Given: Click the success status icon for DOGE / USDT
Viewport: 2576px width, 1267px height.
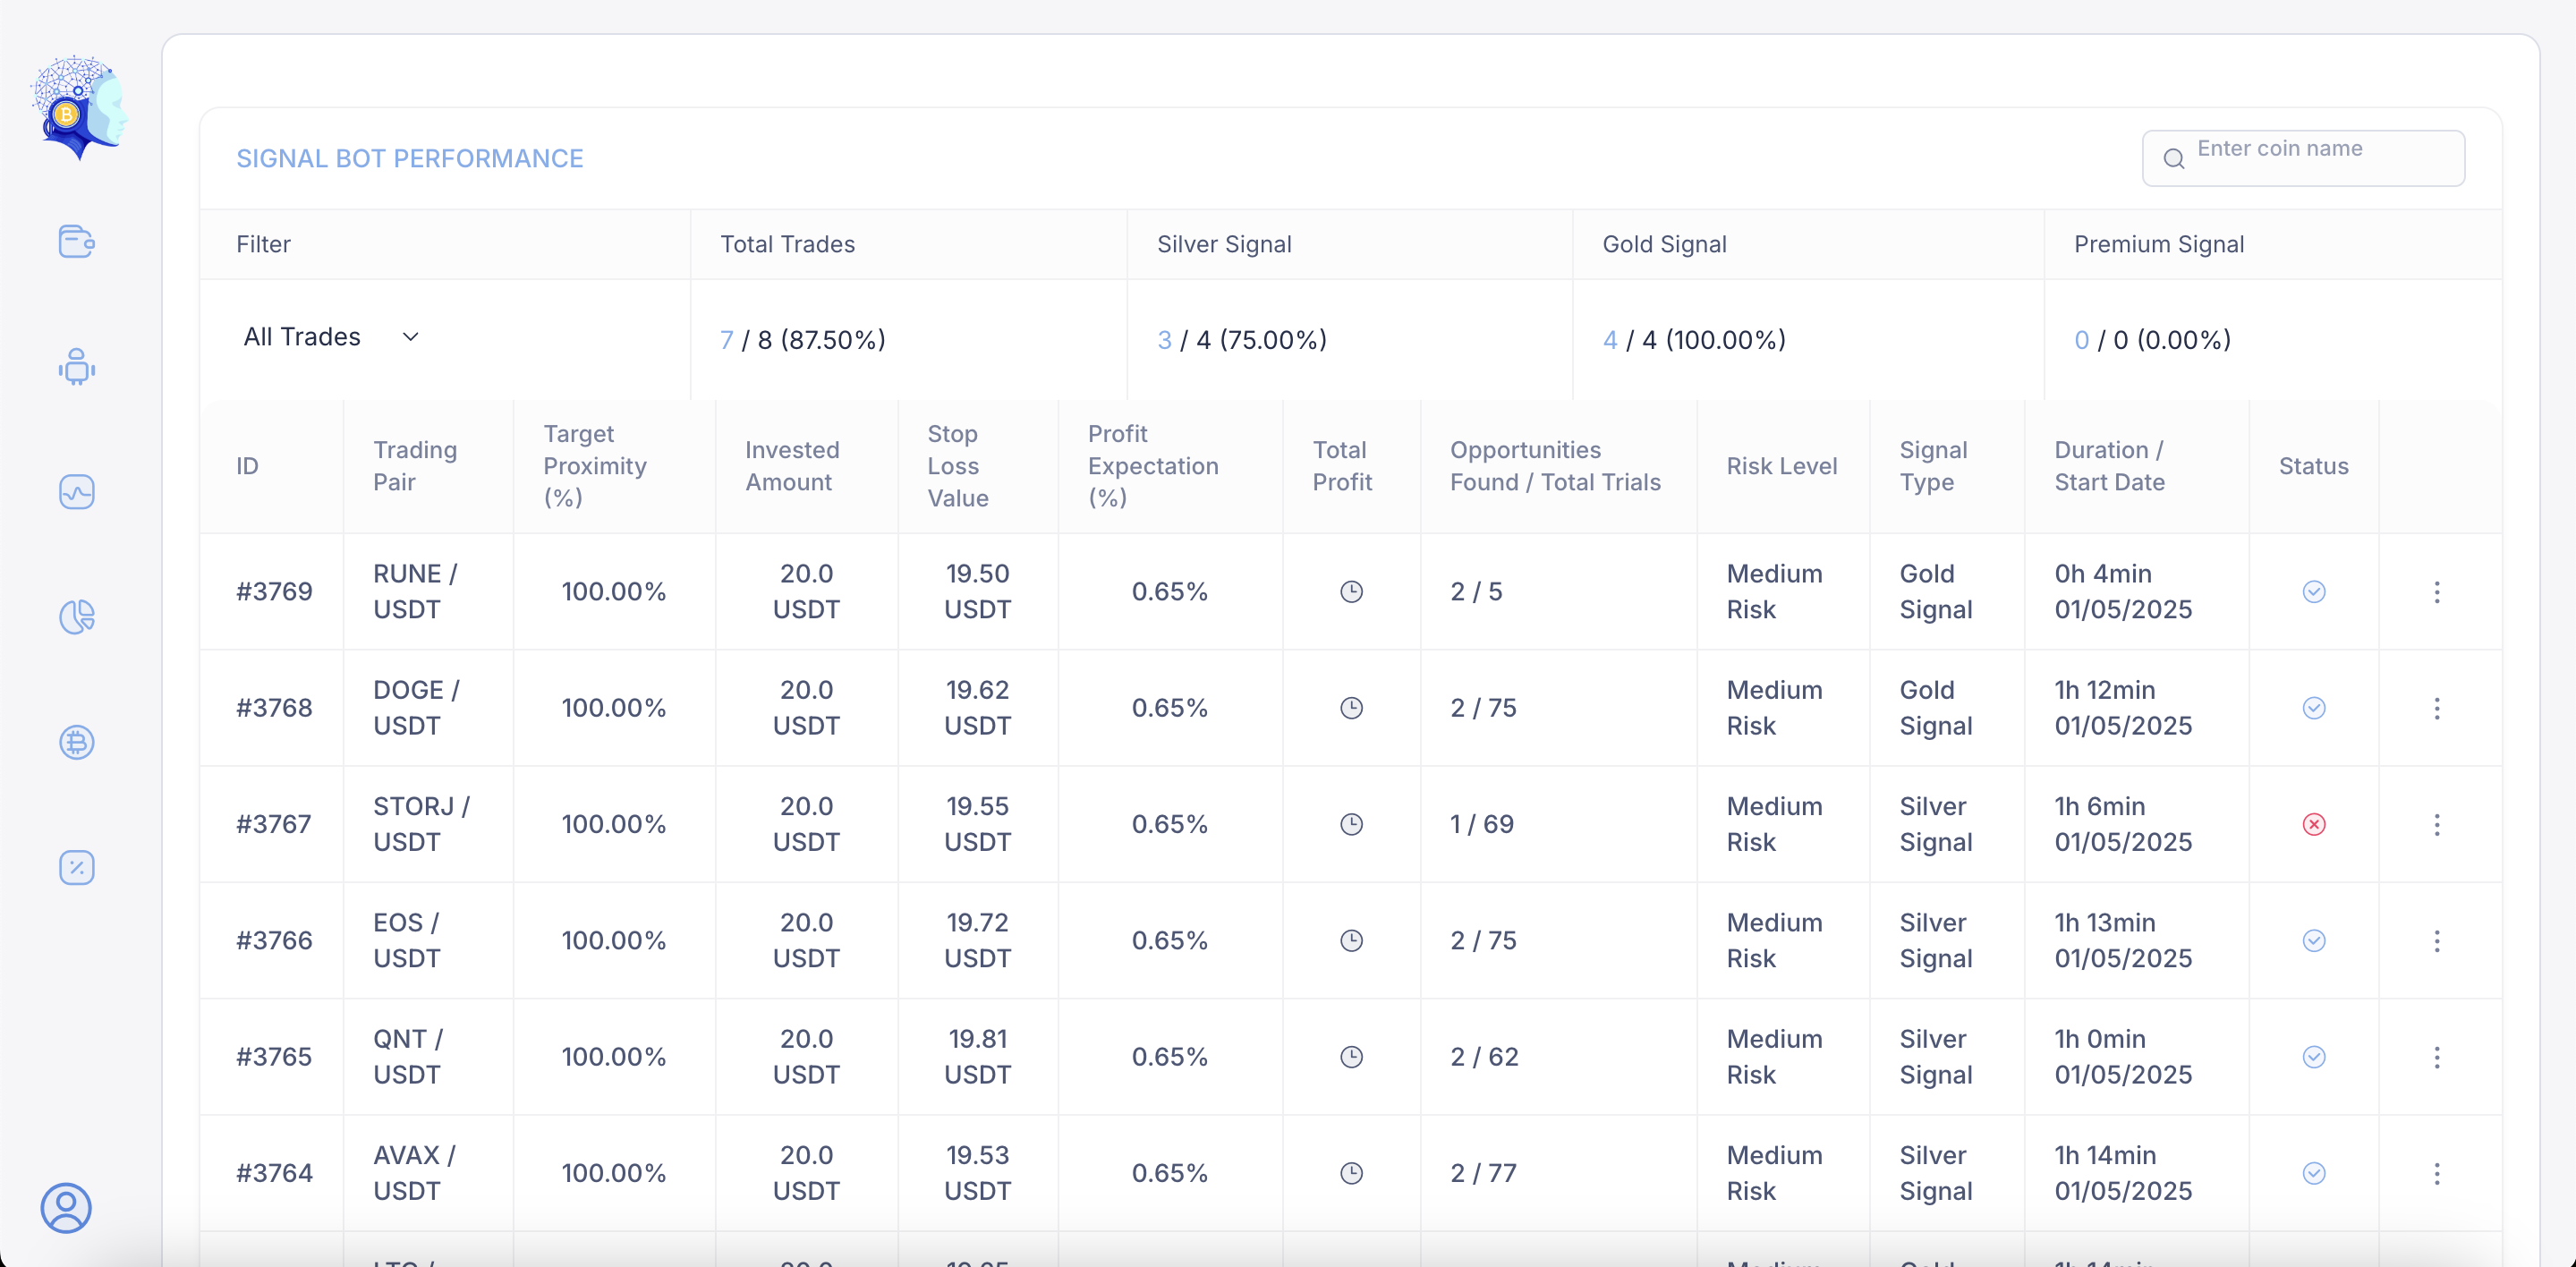Looking at the screenshot, I should [2314, 708].
